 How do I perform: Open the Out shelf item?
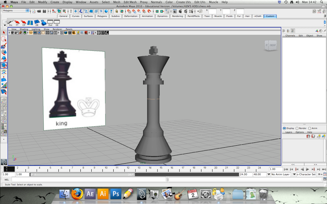[50, 23]
